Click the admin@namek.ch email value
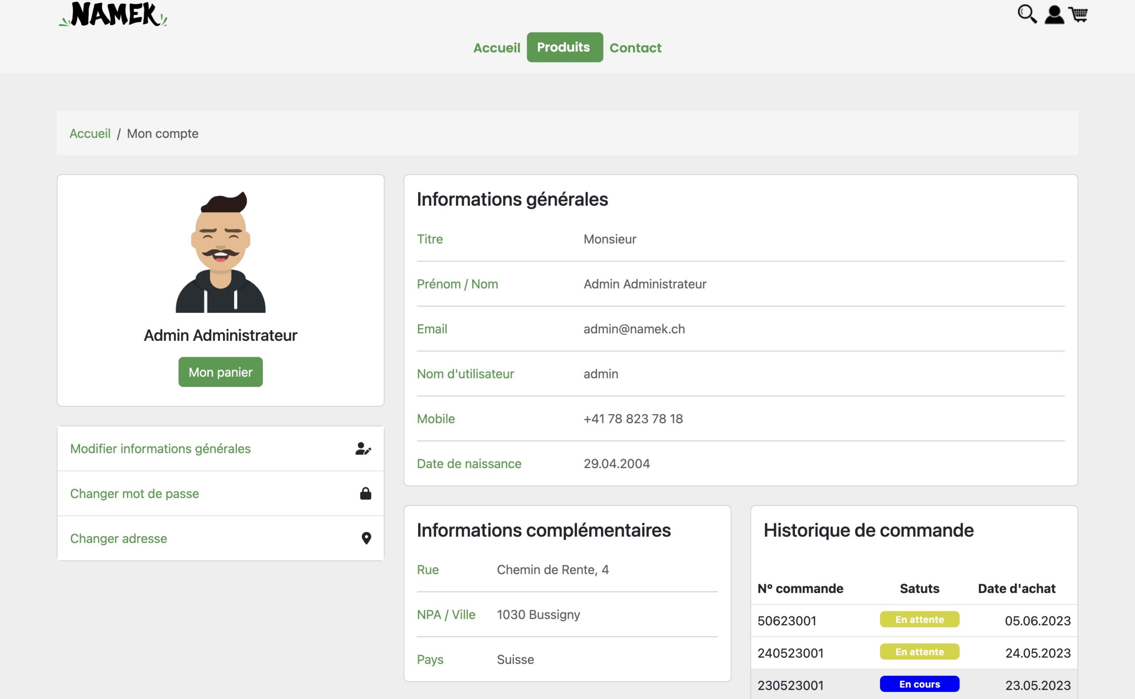Screen dimensions: 1135x699 [x=634, y=329]
